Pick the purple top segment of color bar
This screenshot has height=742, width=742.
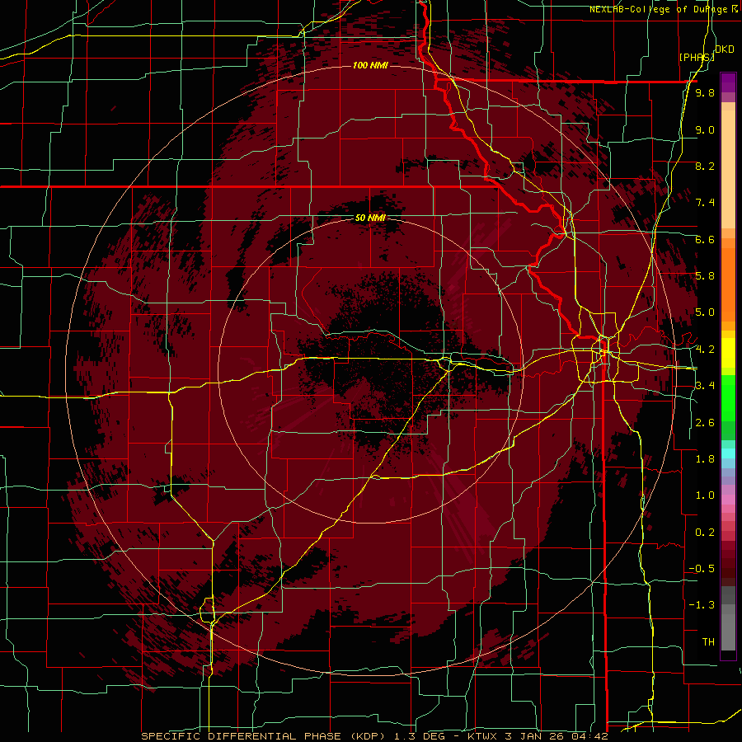[728, 82]
